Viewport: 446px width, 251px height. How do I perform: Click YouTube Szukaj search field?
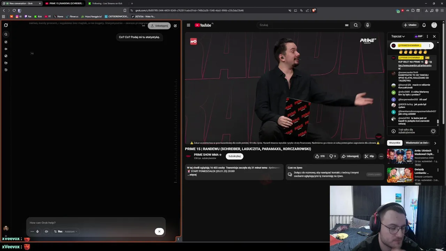pos(300,25)
